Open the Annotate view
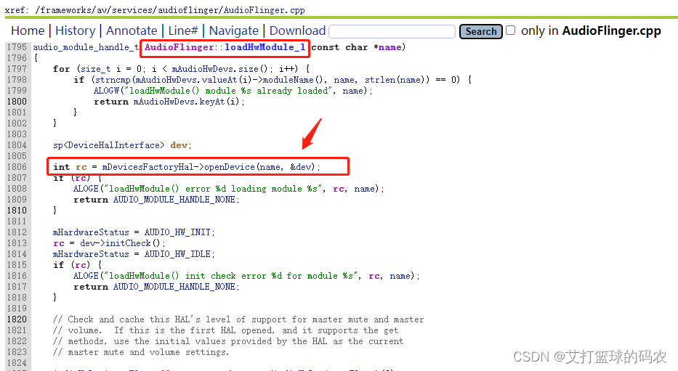This screenshot has height=371, width=678. (x=132, y=30)
